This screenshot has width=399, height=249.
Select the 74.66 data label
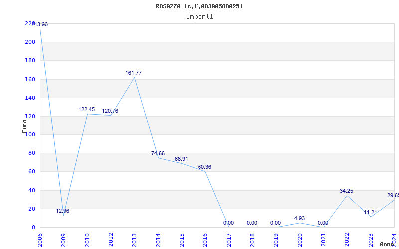tap(158, 153)
